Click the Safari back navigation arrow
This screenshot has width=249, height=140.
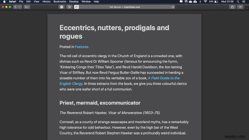coord(15,7)
